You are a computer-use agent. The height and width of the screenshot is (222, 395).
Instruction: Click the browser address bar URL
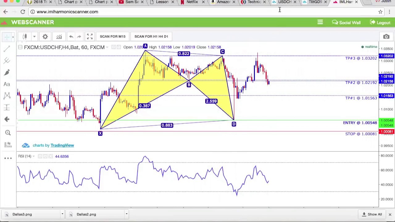[67, 12]
